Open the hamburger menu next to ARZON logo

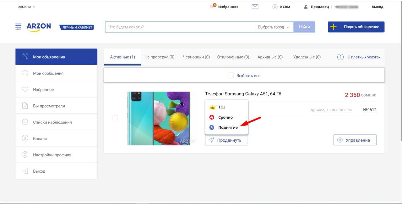[x=19, y=26]
